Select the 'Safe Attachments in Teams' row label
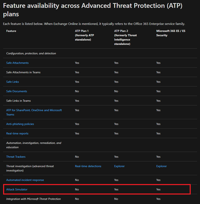Screen dimensions: 200x204 pyautogui.click(x=23, y=72)
